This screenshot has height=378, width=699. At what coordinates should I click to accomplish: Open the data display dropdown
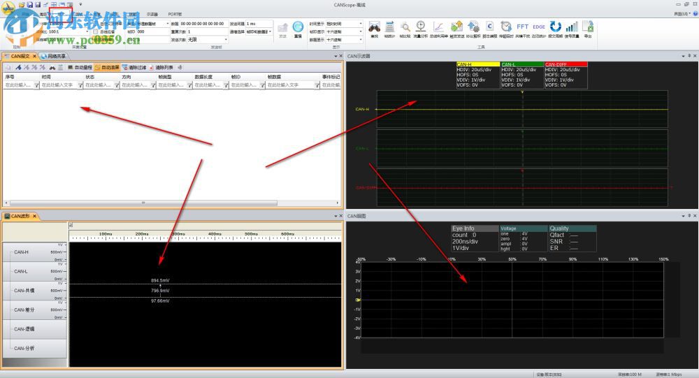click(x=360, y=40)
